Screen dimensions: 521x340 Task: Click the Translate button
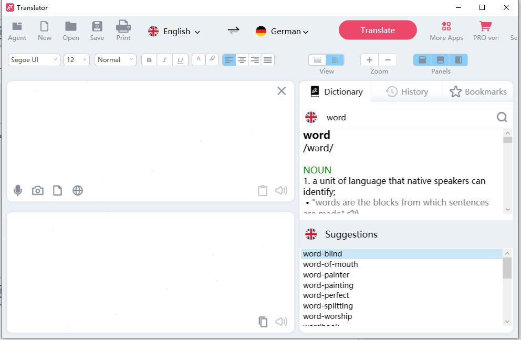coord(378,30)
